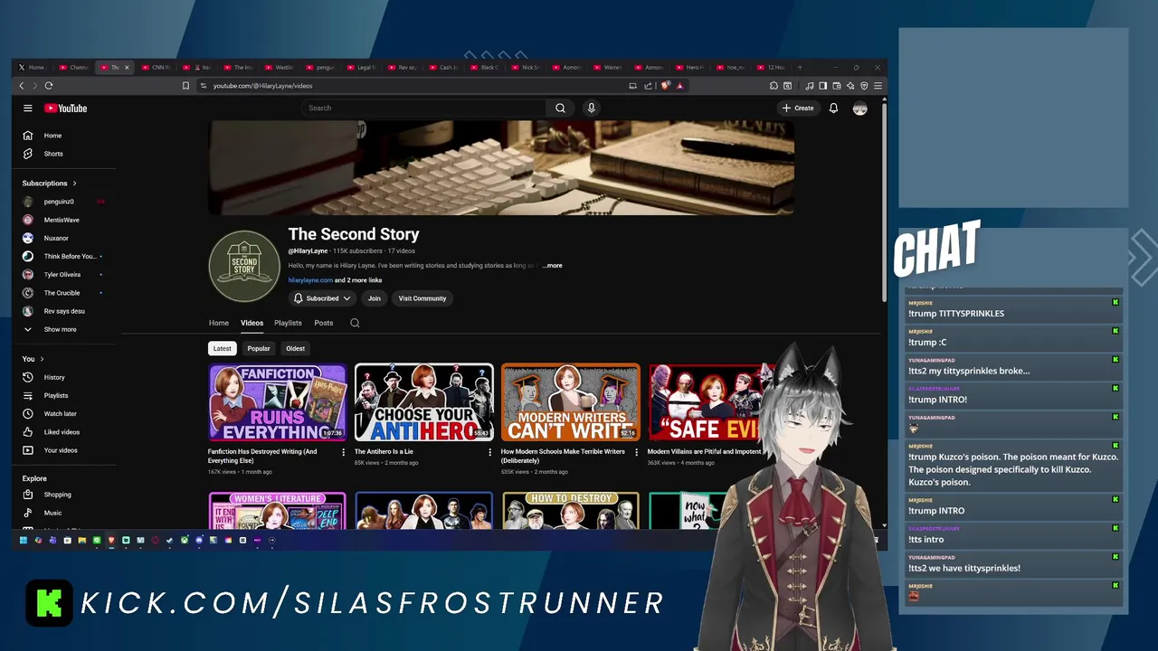The height and width of the screenshot is (651, 1158).
Task: Click Brave browser taskbar icon
Action: (111, 540)
